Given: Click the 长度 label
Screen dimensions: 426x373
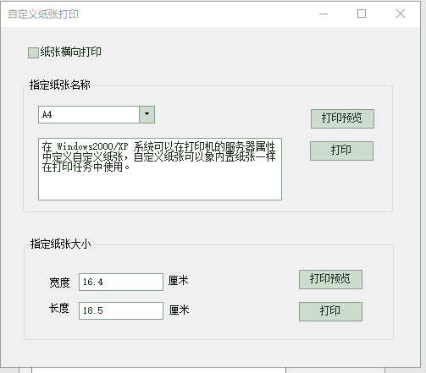Looking at the screenshot, I should (x=59, y=308).
